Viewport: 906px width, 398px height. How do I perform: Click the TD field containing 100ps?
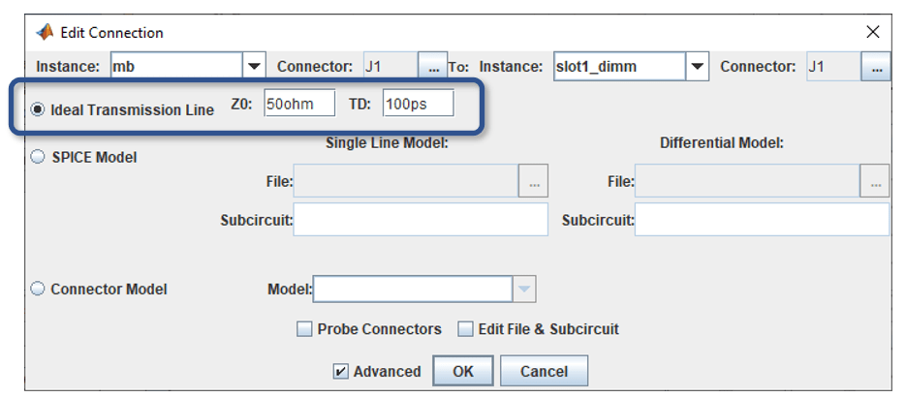coord(417,103)
